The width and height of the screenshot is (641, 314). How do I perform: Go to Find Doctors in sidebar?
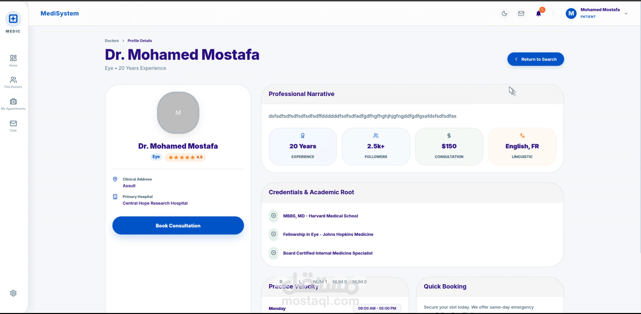pos(13,82)
